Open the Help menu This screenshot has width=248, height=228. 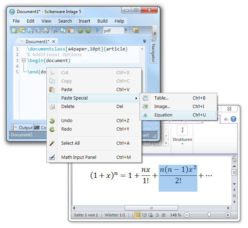(x=119, y=21)
